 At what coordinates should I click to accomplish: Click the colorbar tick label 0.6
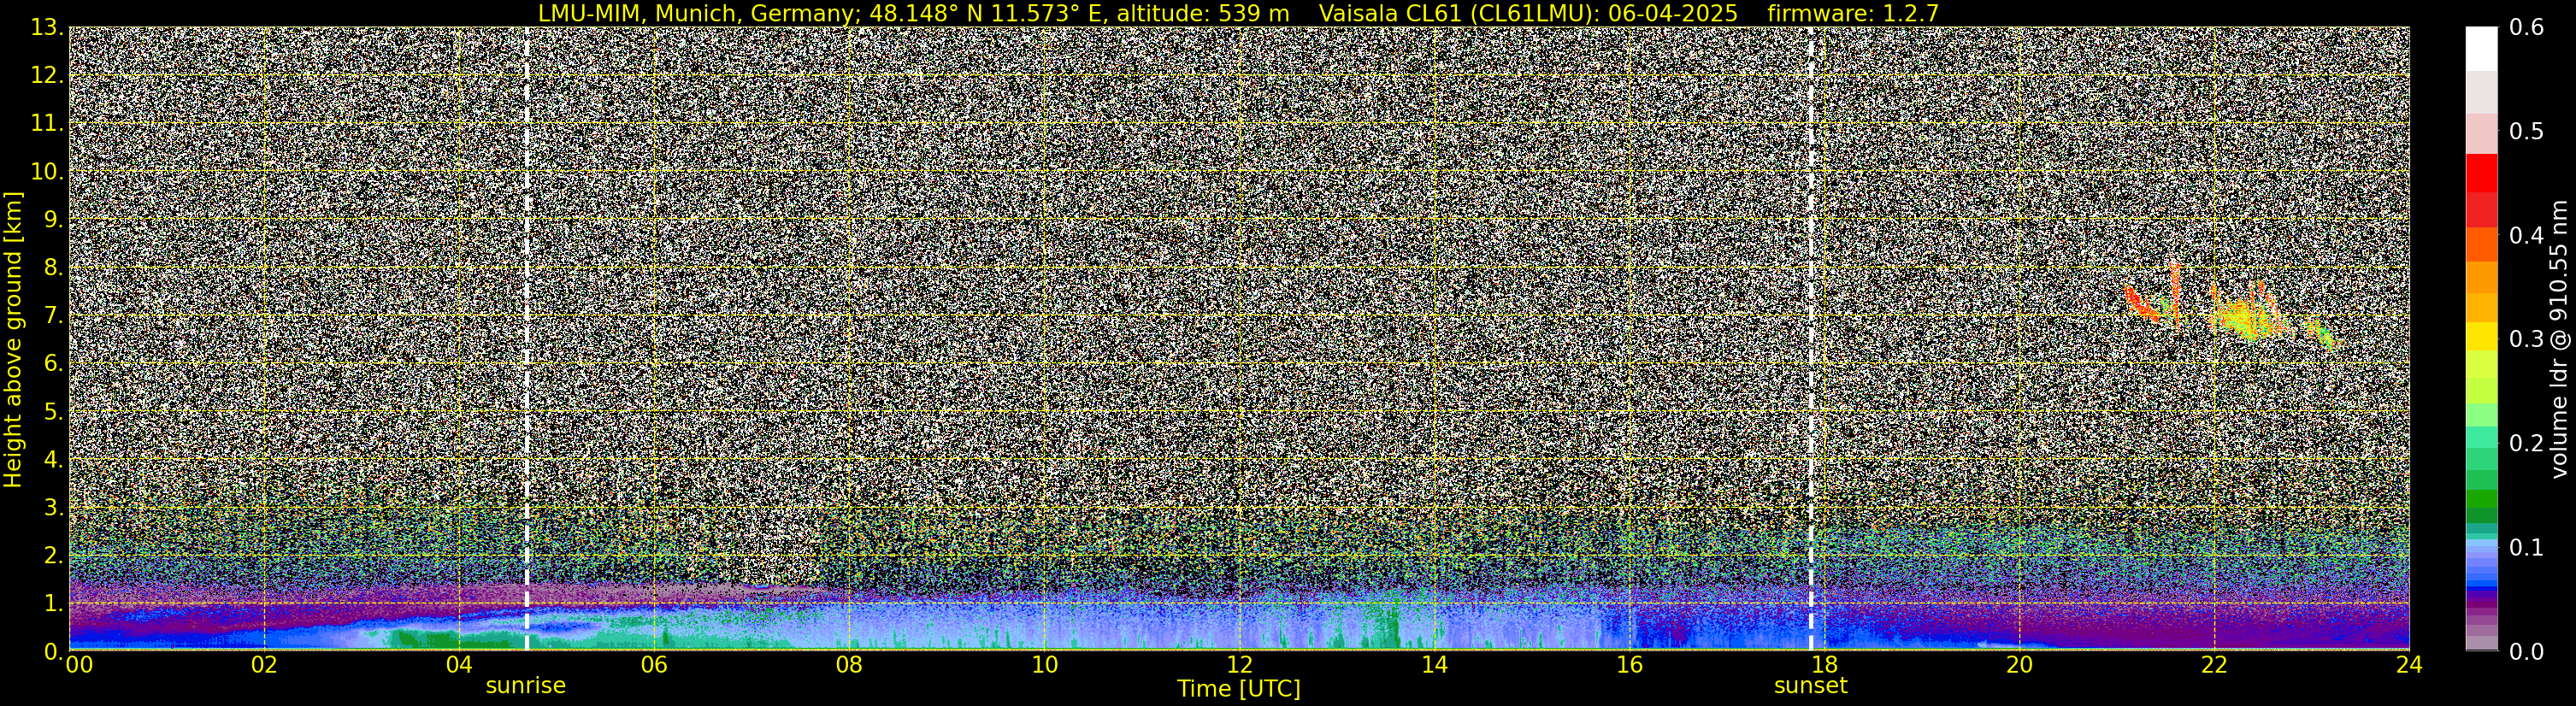2526,28
